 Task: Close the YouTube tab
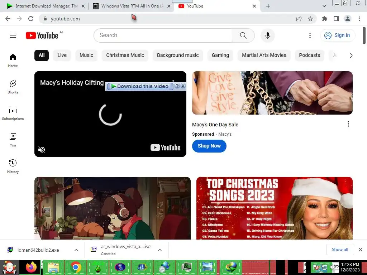(254, 6)
